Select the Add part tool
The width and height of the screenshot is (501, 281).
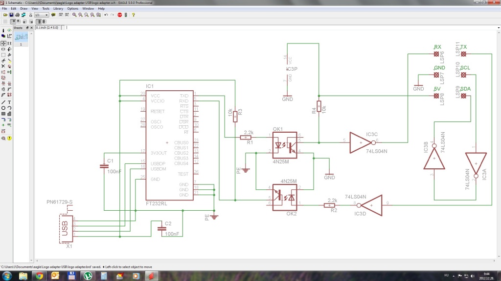9,66
